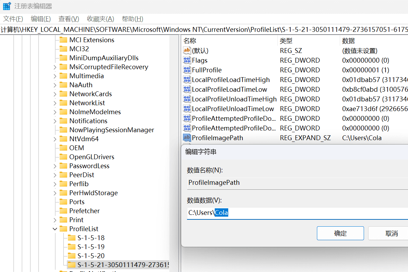Open the 文件(F) menu
This screenshot has height=272, width=408.
[13, 19]
